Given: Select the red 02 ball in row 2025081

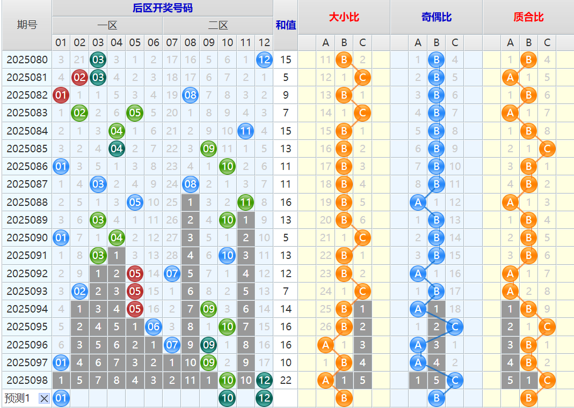Looking at the screenshot, I should coord(79,78).
